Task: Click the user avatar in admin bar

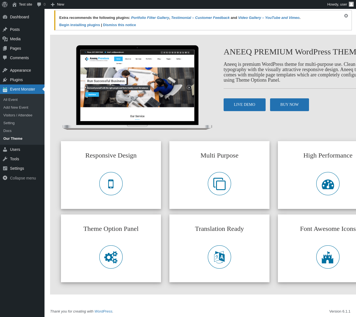Action: (351, 4)
